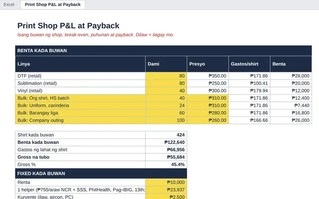Click the ₱122,640 monthly sales value

[166, 142]
